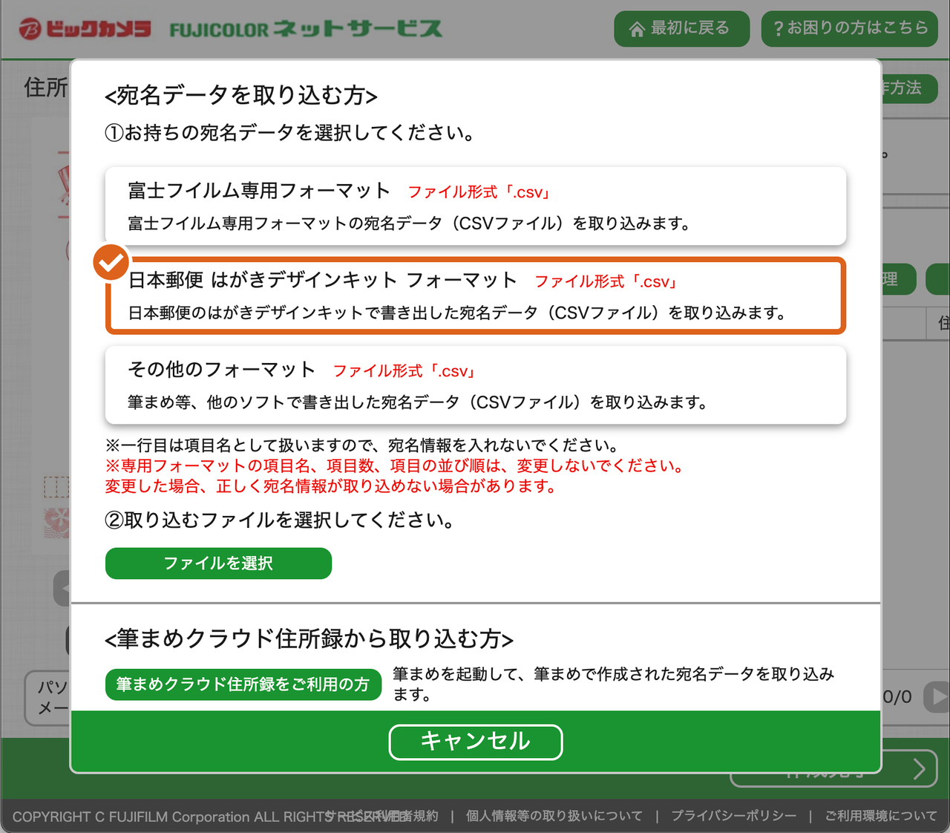Click the <宛名データを取り込む方> heading text
Screen dimensions: 950x833
241,95
